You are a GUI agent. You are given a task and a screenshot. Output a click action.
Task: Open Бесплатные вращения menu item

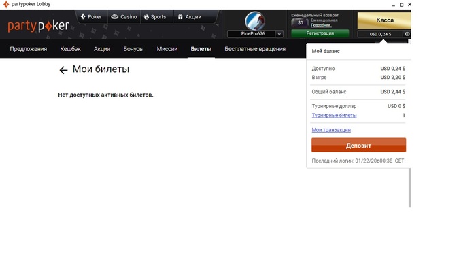tap(255, 49)
